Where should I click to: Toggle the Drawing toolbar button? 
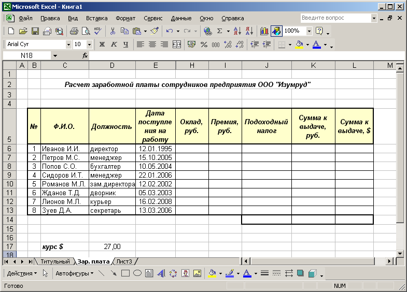276,31
